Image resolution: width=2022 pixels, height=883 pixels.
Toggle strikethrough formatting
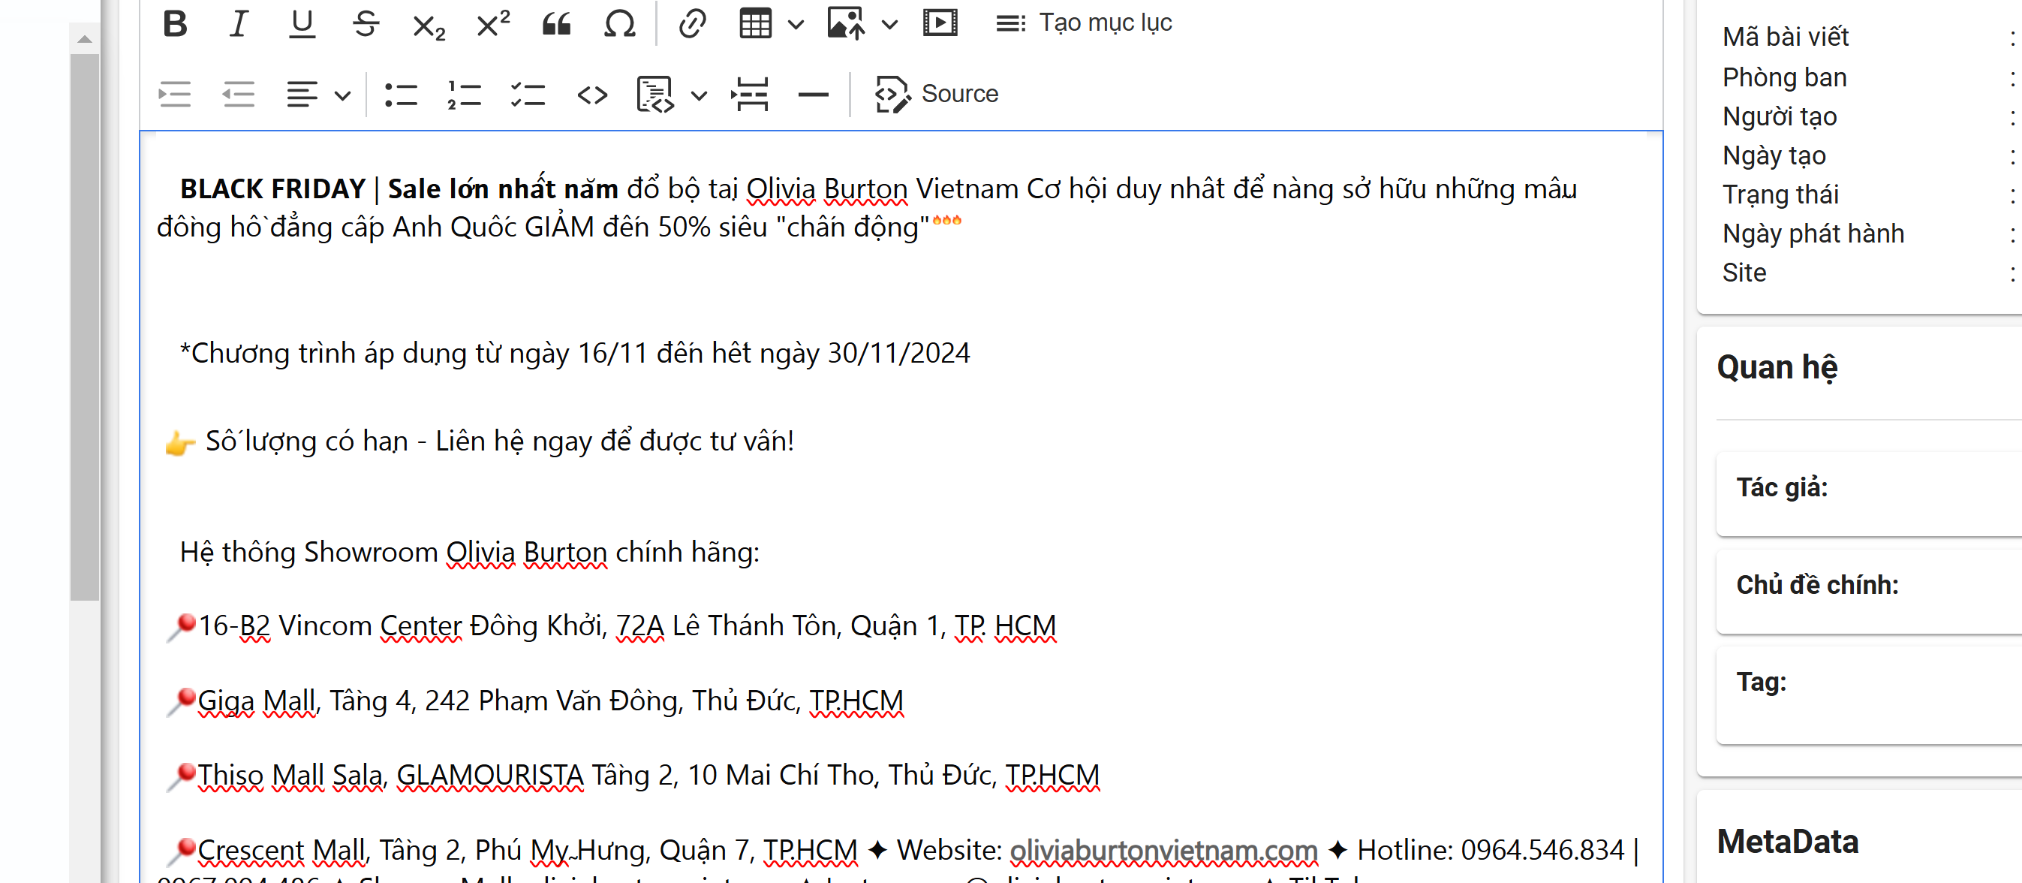tap(366, 23)
